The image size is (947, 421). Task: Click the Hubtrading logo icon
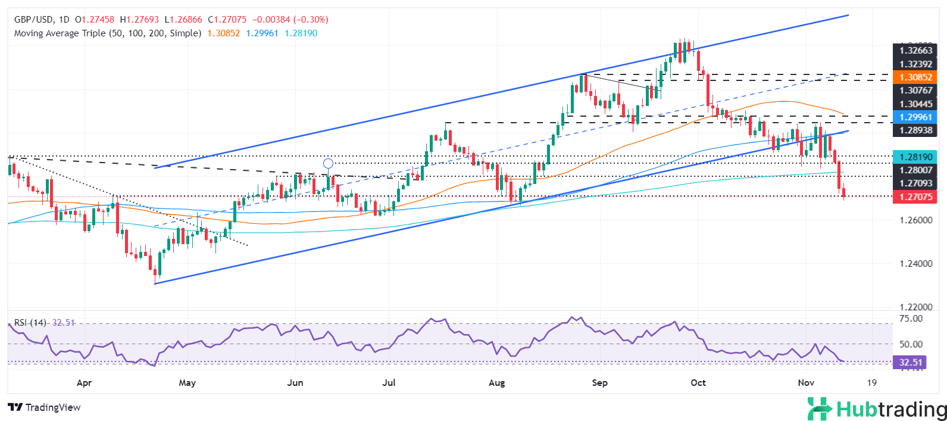[x=820, y=409]
